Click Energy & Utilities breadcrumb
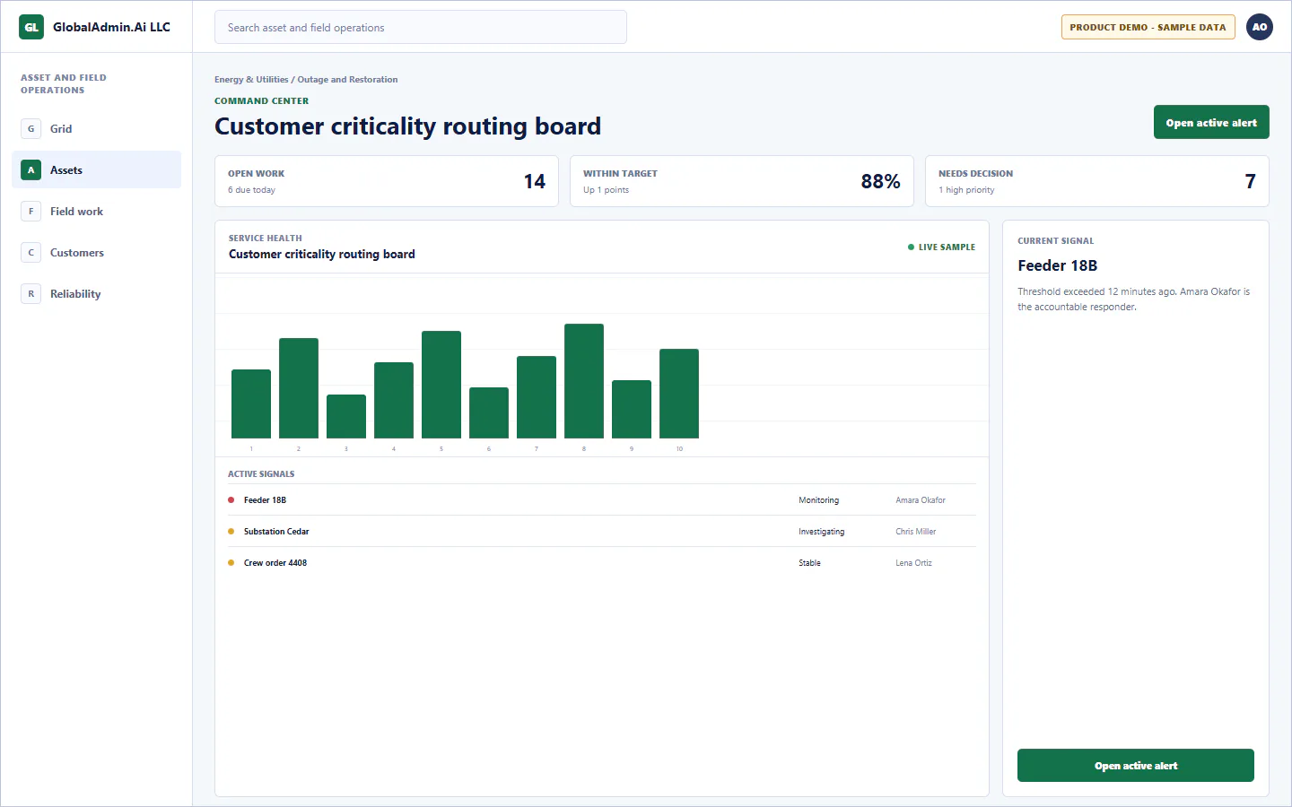This screenshot has width=1292, height=807. click(x=251, y=80)
